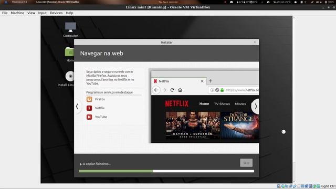The image size is (336, 189).
Task: Click the VM view scrollbar down arrow
Action: coord(294,182)
